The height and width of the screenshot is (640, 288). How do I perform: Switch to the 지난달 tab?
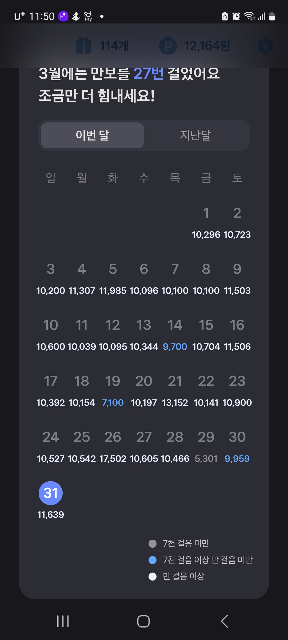pos(195,135)
